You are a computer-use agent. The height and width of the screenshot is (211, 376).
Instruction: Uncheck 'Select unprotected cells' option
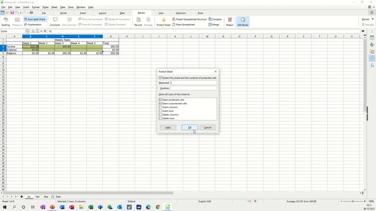[x=160, y=103]
